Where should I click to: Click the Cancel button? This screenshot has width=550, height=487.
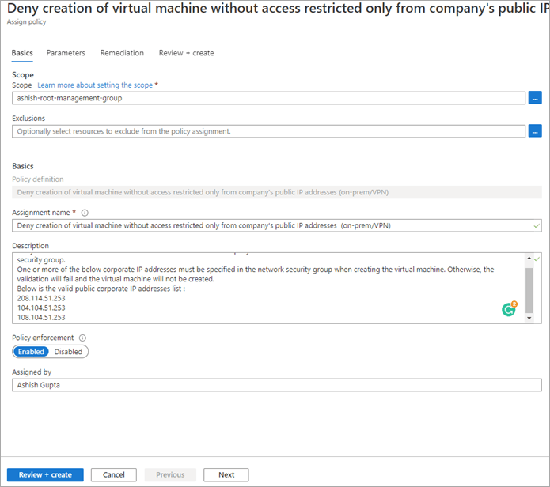pyautogui.click(x=114, y=474)
